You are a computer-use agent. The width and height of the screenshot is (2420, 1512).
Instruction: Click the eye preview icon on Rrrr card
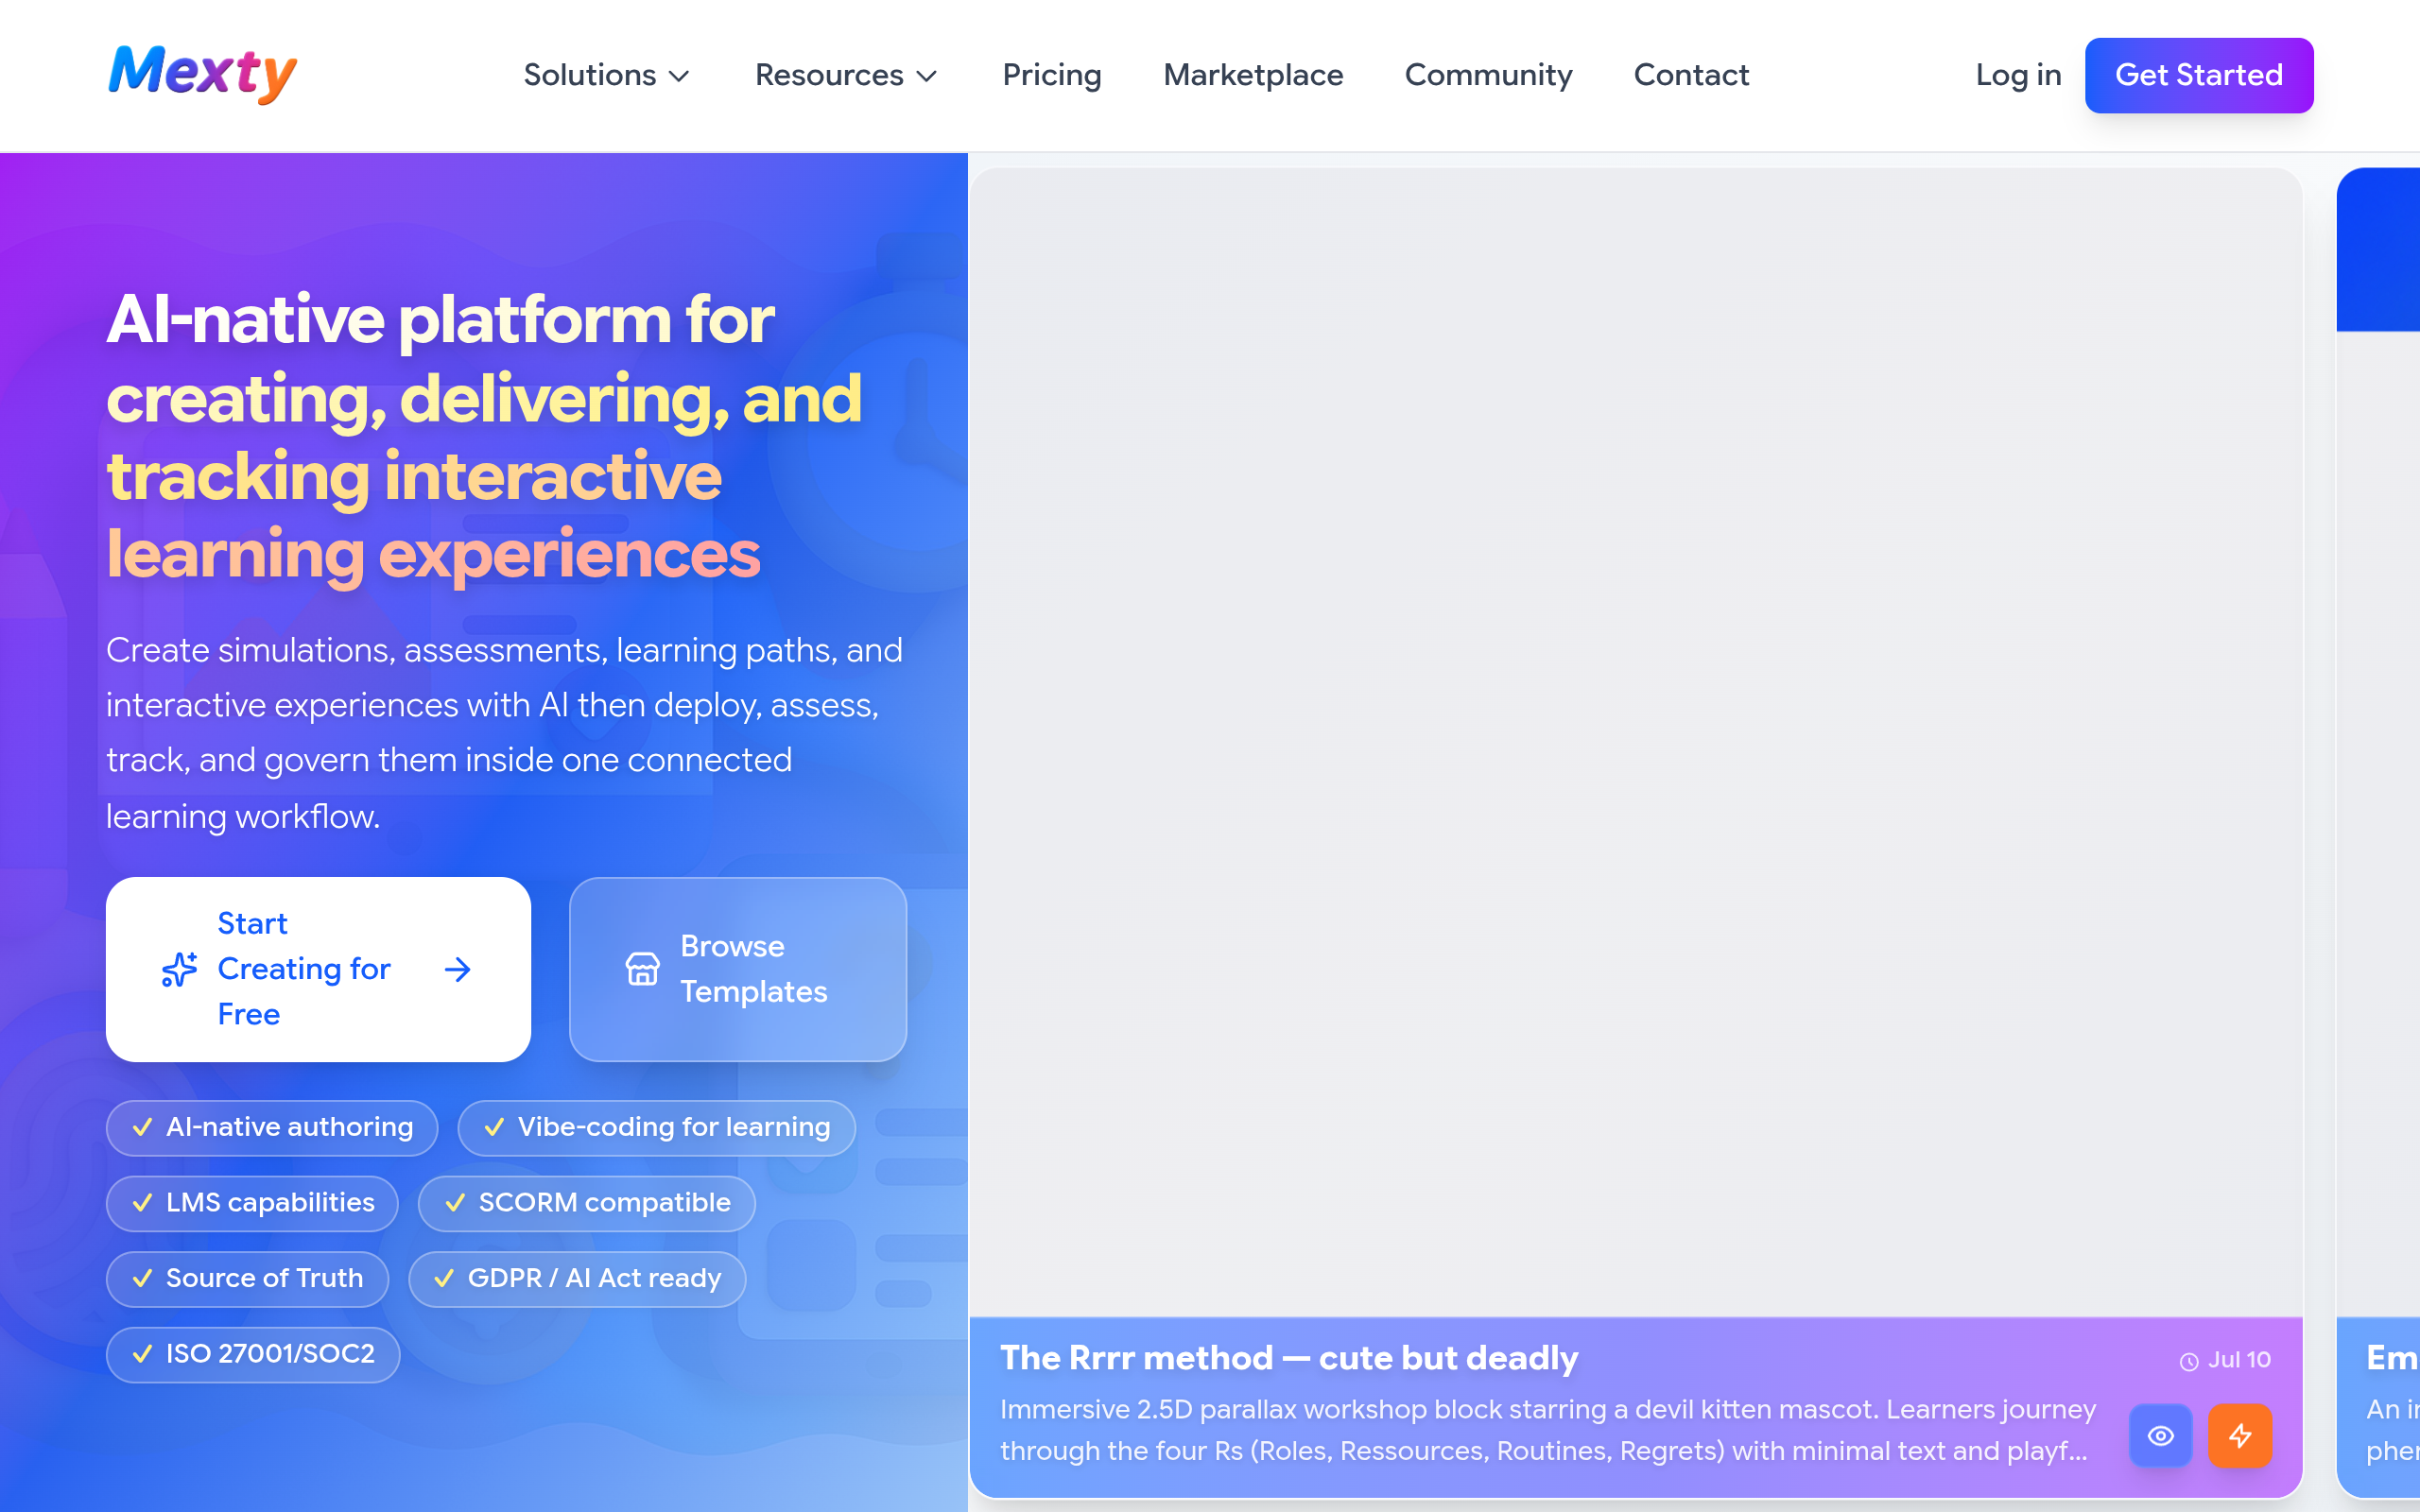point(2160,1436)
